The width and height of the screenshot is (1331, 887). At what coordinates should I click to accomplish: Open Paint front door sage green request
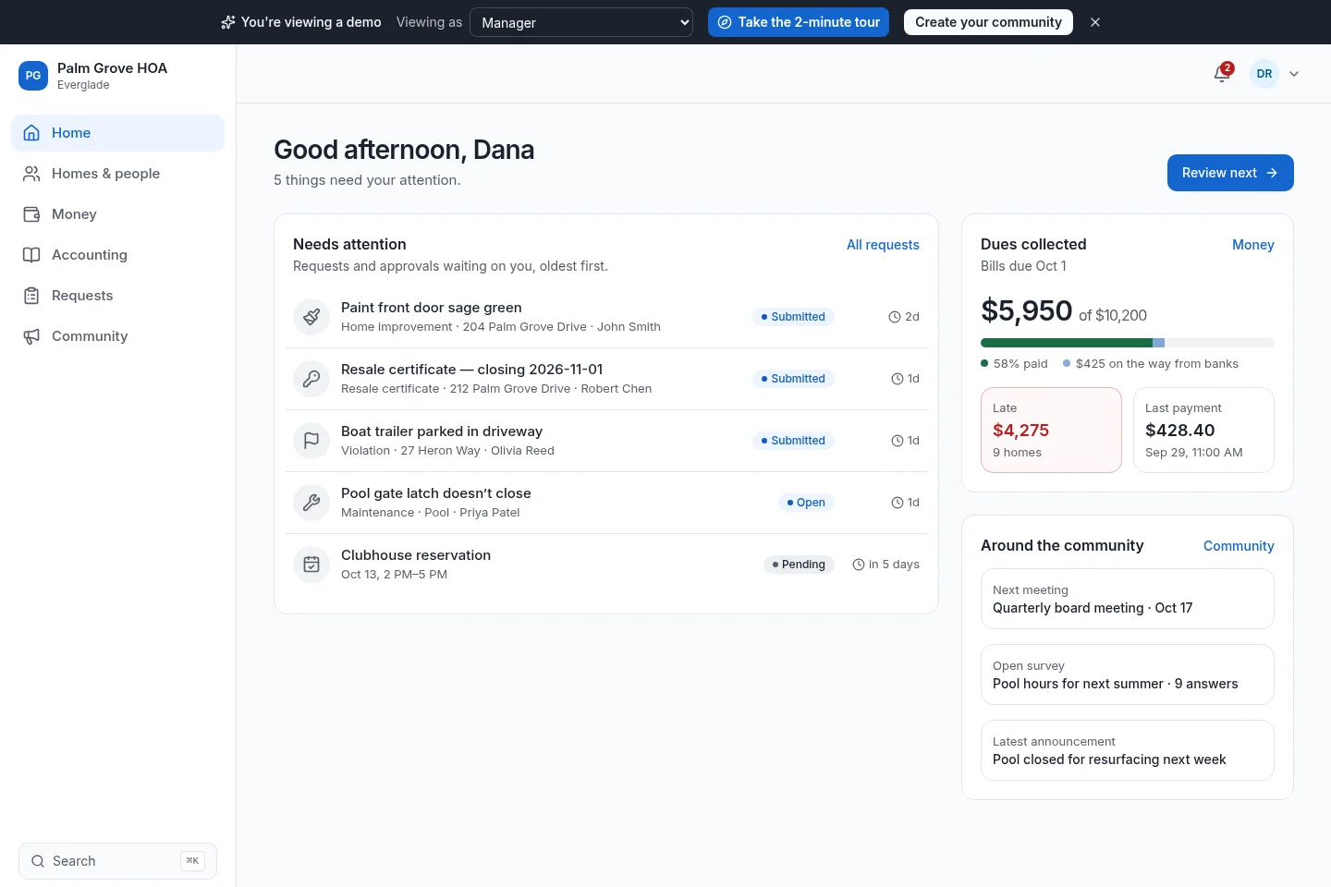pos(606,317)
